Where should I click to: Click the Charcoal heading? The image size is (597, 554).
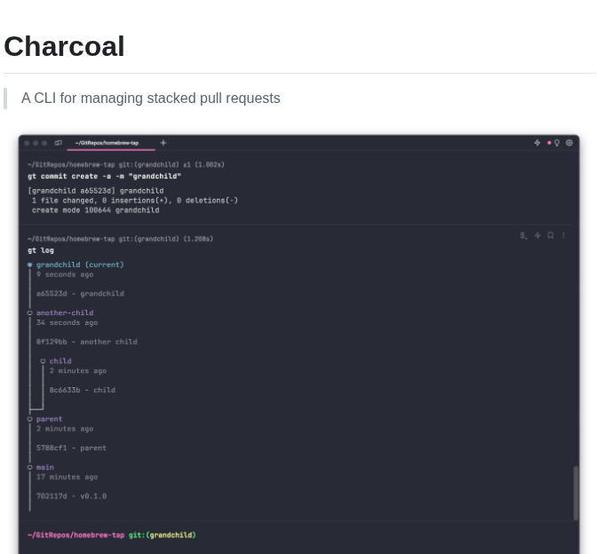pyautogui.click(x=64, y=46)
